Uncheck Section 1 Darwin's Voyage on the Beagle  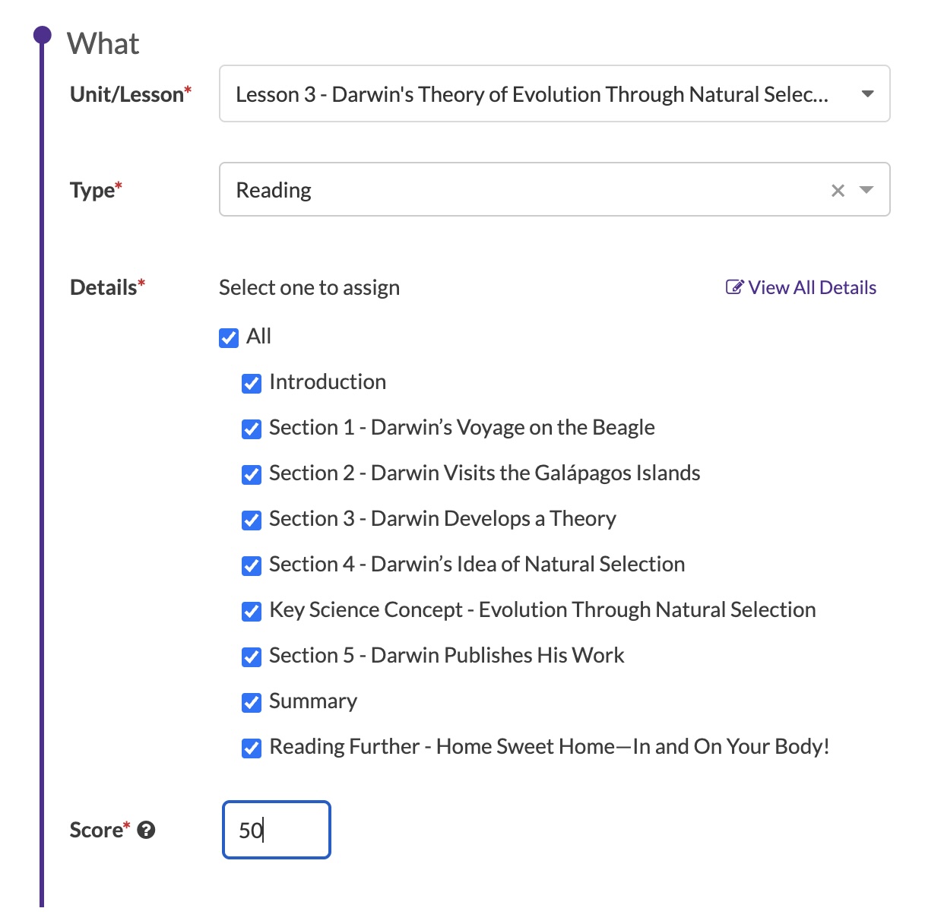(252, 429)
